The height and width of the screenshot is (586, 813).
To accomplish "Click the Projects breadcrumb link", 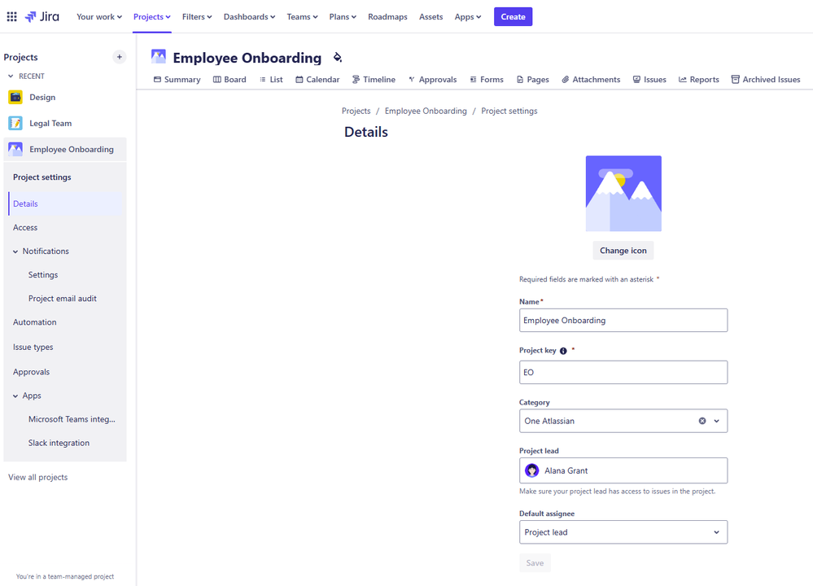I will coord(356,111).
